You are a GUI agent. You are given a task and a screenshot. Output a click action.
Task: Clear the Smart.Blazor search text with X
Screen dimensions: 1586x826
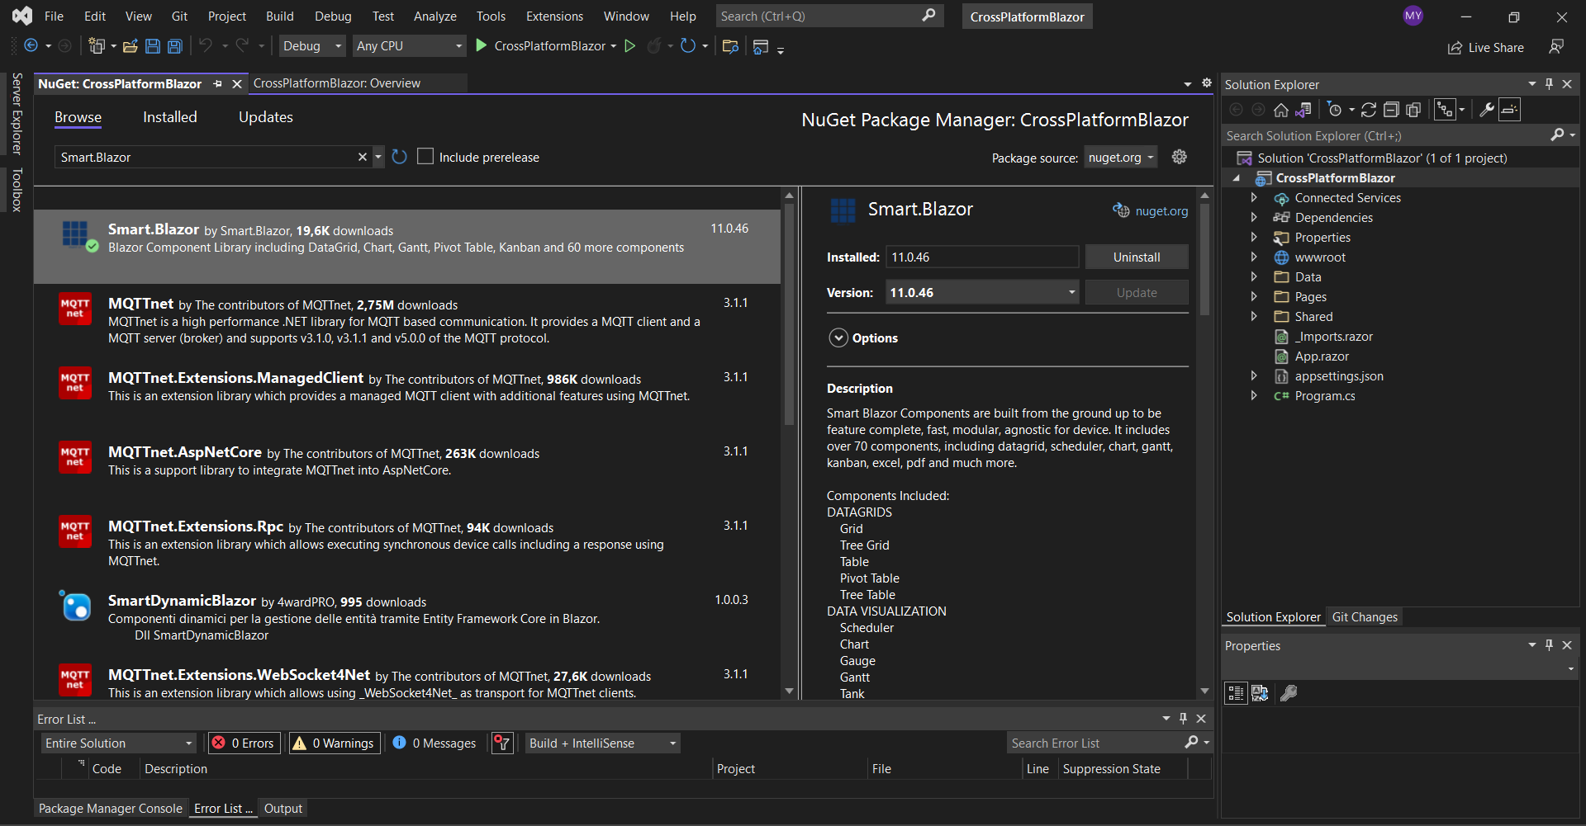[x=362, y=157]
